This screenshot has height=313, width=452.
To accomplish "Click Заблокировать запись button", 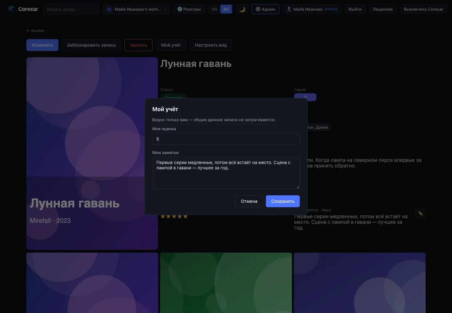I will 91,45.
